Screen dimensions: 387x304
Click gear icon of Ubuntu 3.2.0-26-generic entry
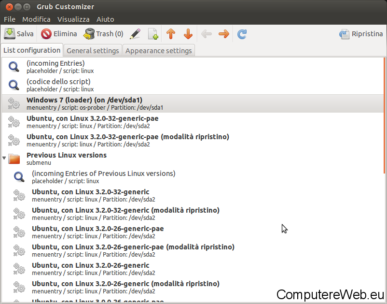pyautogui.click(x=19, y=269)
